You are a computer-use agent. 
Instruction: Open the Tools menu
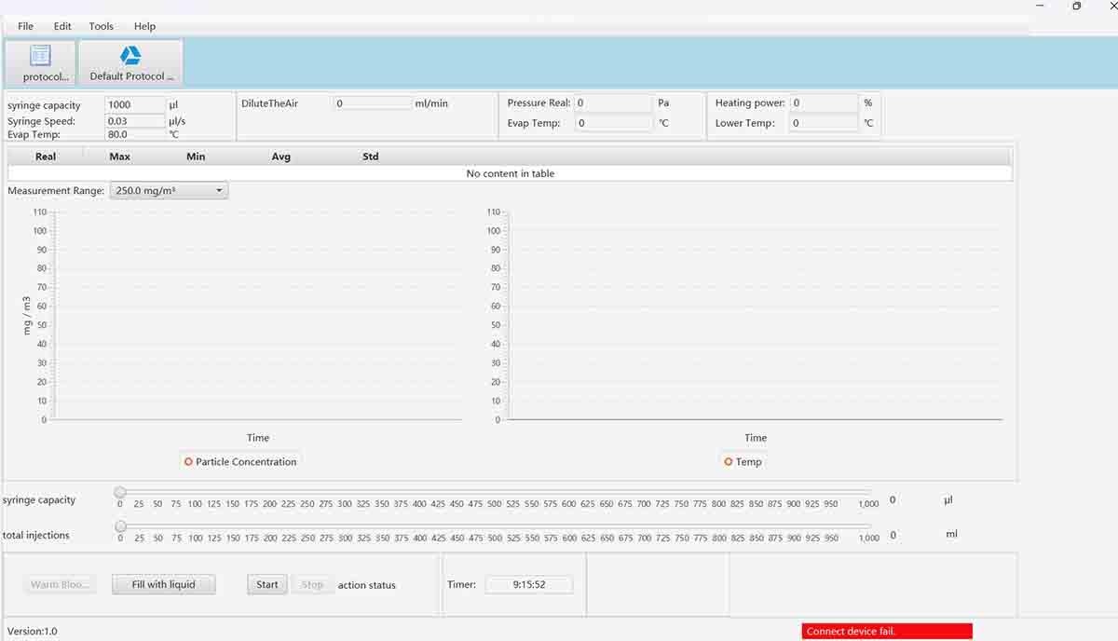pyautogui.click(x=102, y=26)
